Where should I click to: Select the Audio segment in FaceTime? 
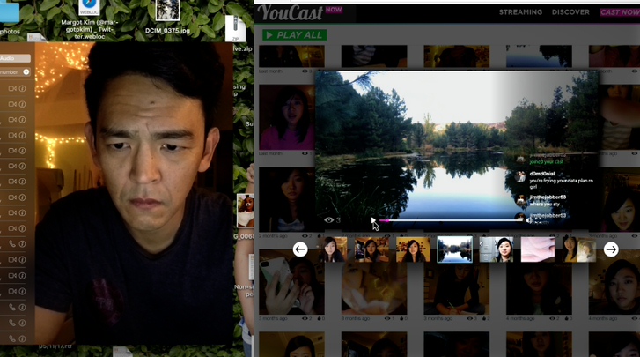15,58
